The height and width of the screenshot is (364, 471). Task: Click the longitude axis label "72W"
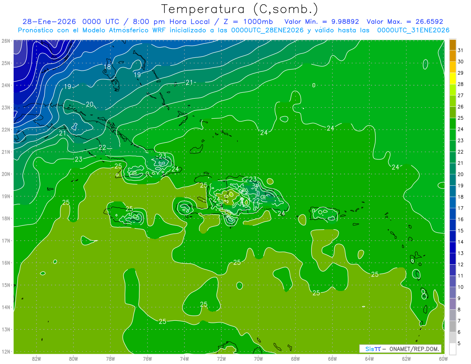pyautogui.click(x=221, y=358)
